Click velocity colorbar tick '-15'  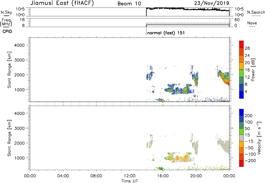(x=249, y=141)
